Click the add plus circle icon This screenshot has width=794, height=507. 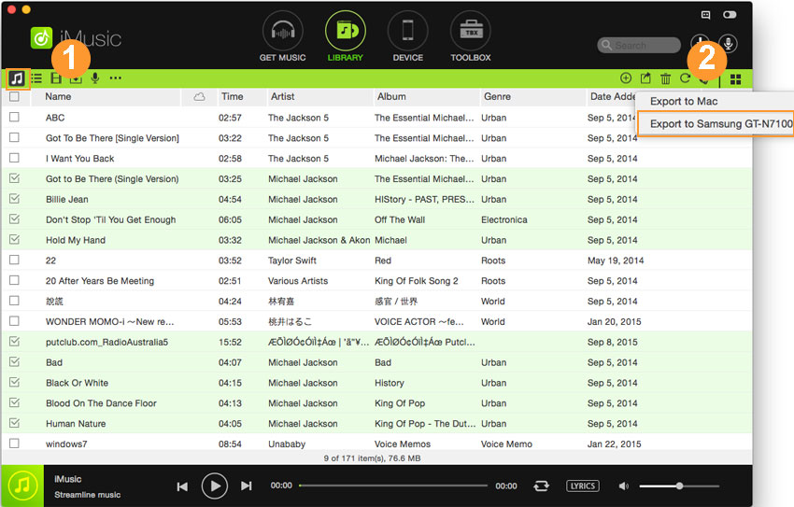pyautogui.click(x=626, y=79)
